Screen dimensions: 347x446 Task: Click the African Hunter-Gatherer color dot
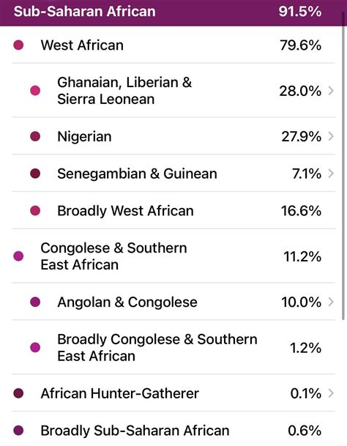[x=18, y=393]
